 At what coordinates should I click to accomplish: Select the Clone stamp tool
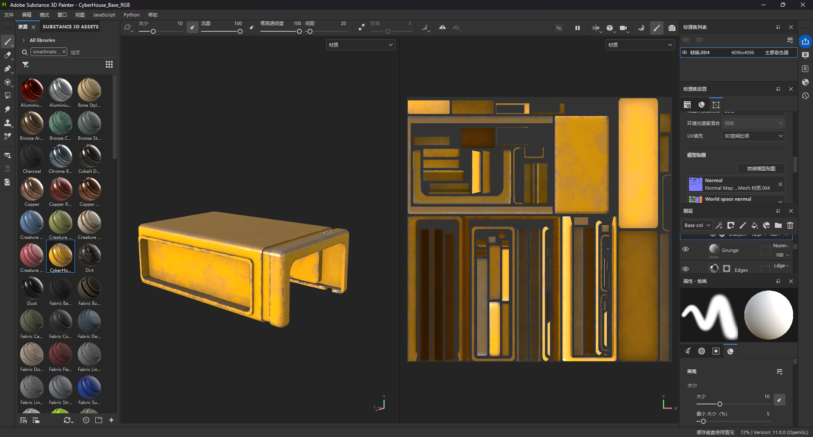[x=8, y=123]
